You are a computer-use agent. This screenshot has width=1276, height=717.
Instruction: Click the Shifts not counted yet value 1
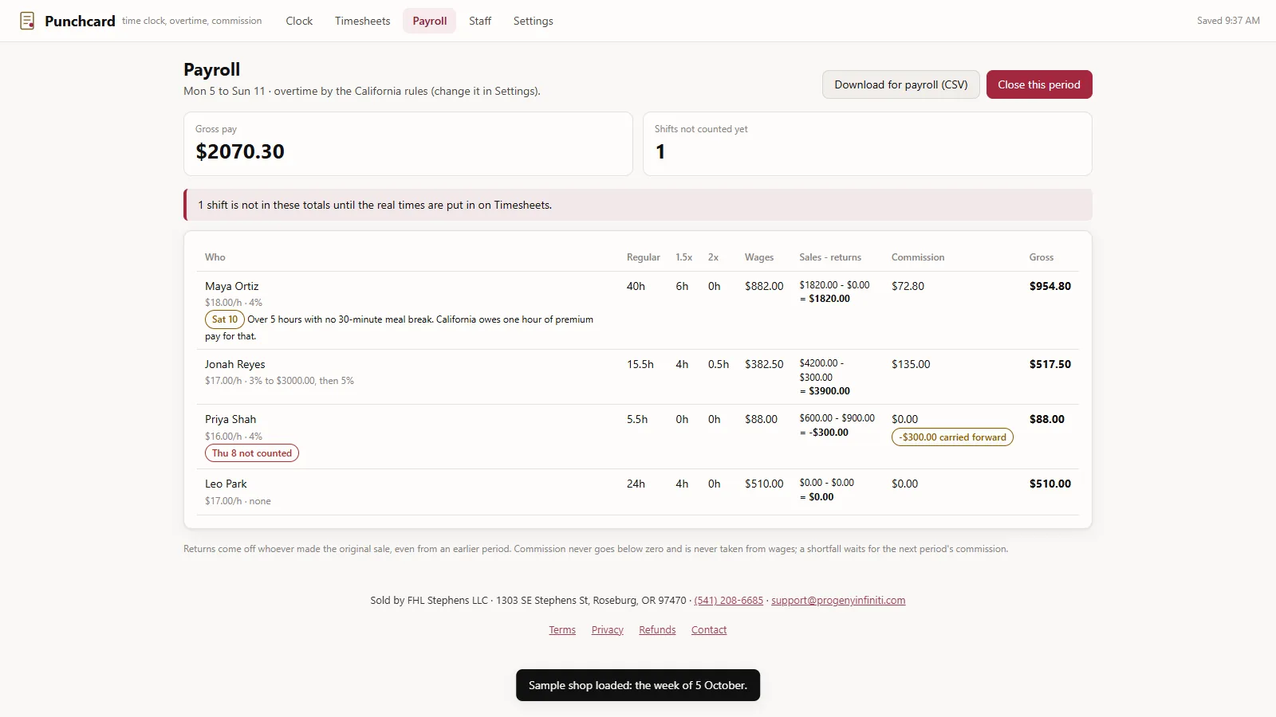(660, 151)
